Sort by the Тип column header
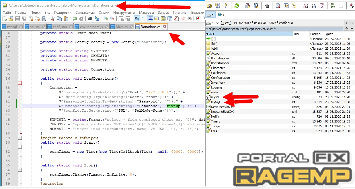This screenshot has width=355, height=189. pos(301,34)
